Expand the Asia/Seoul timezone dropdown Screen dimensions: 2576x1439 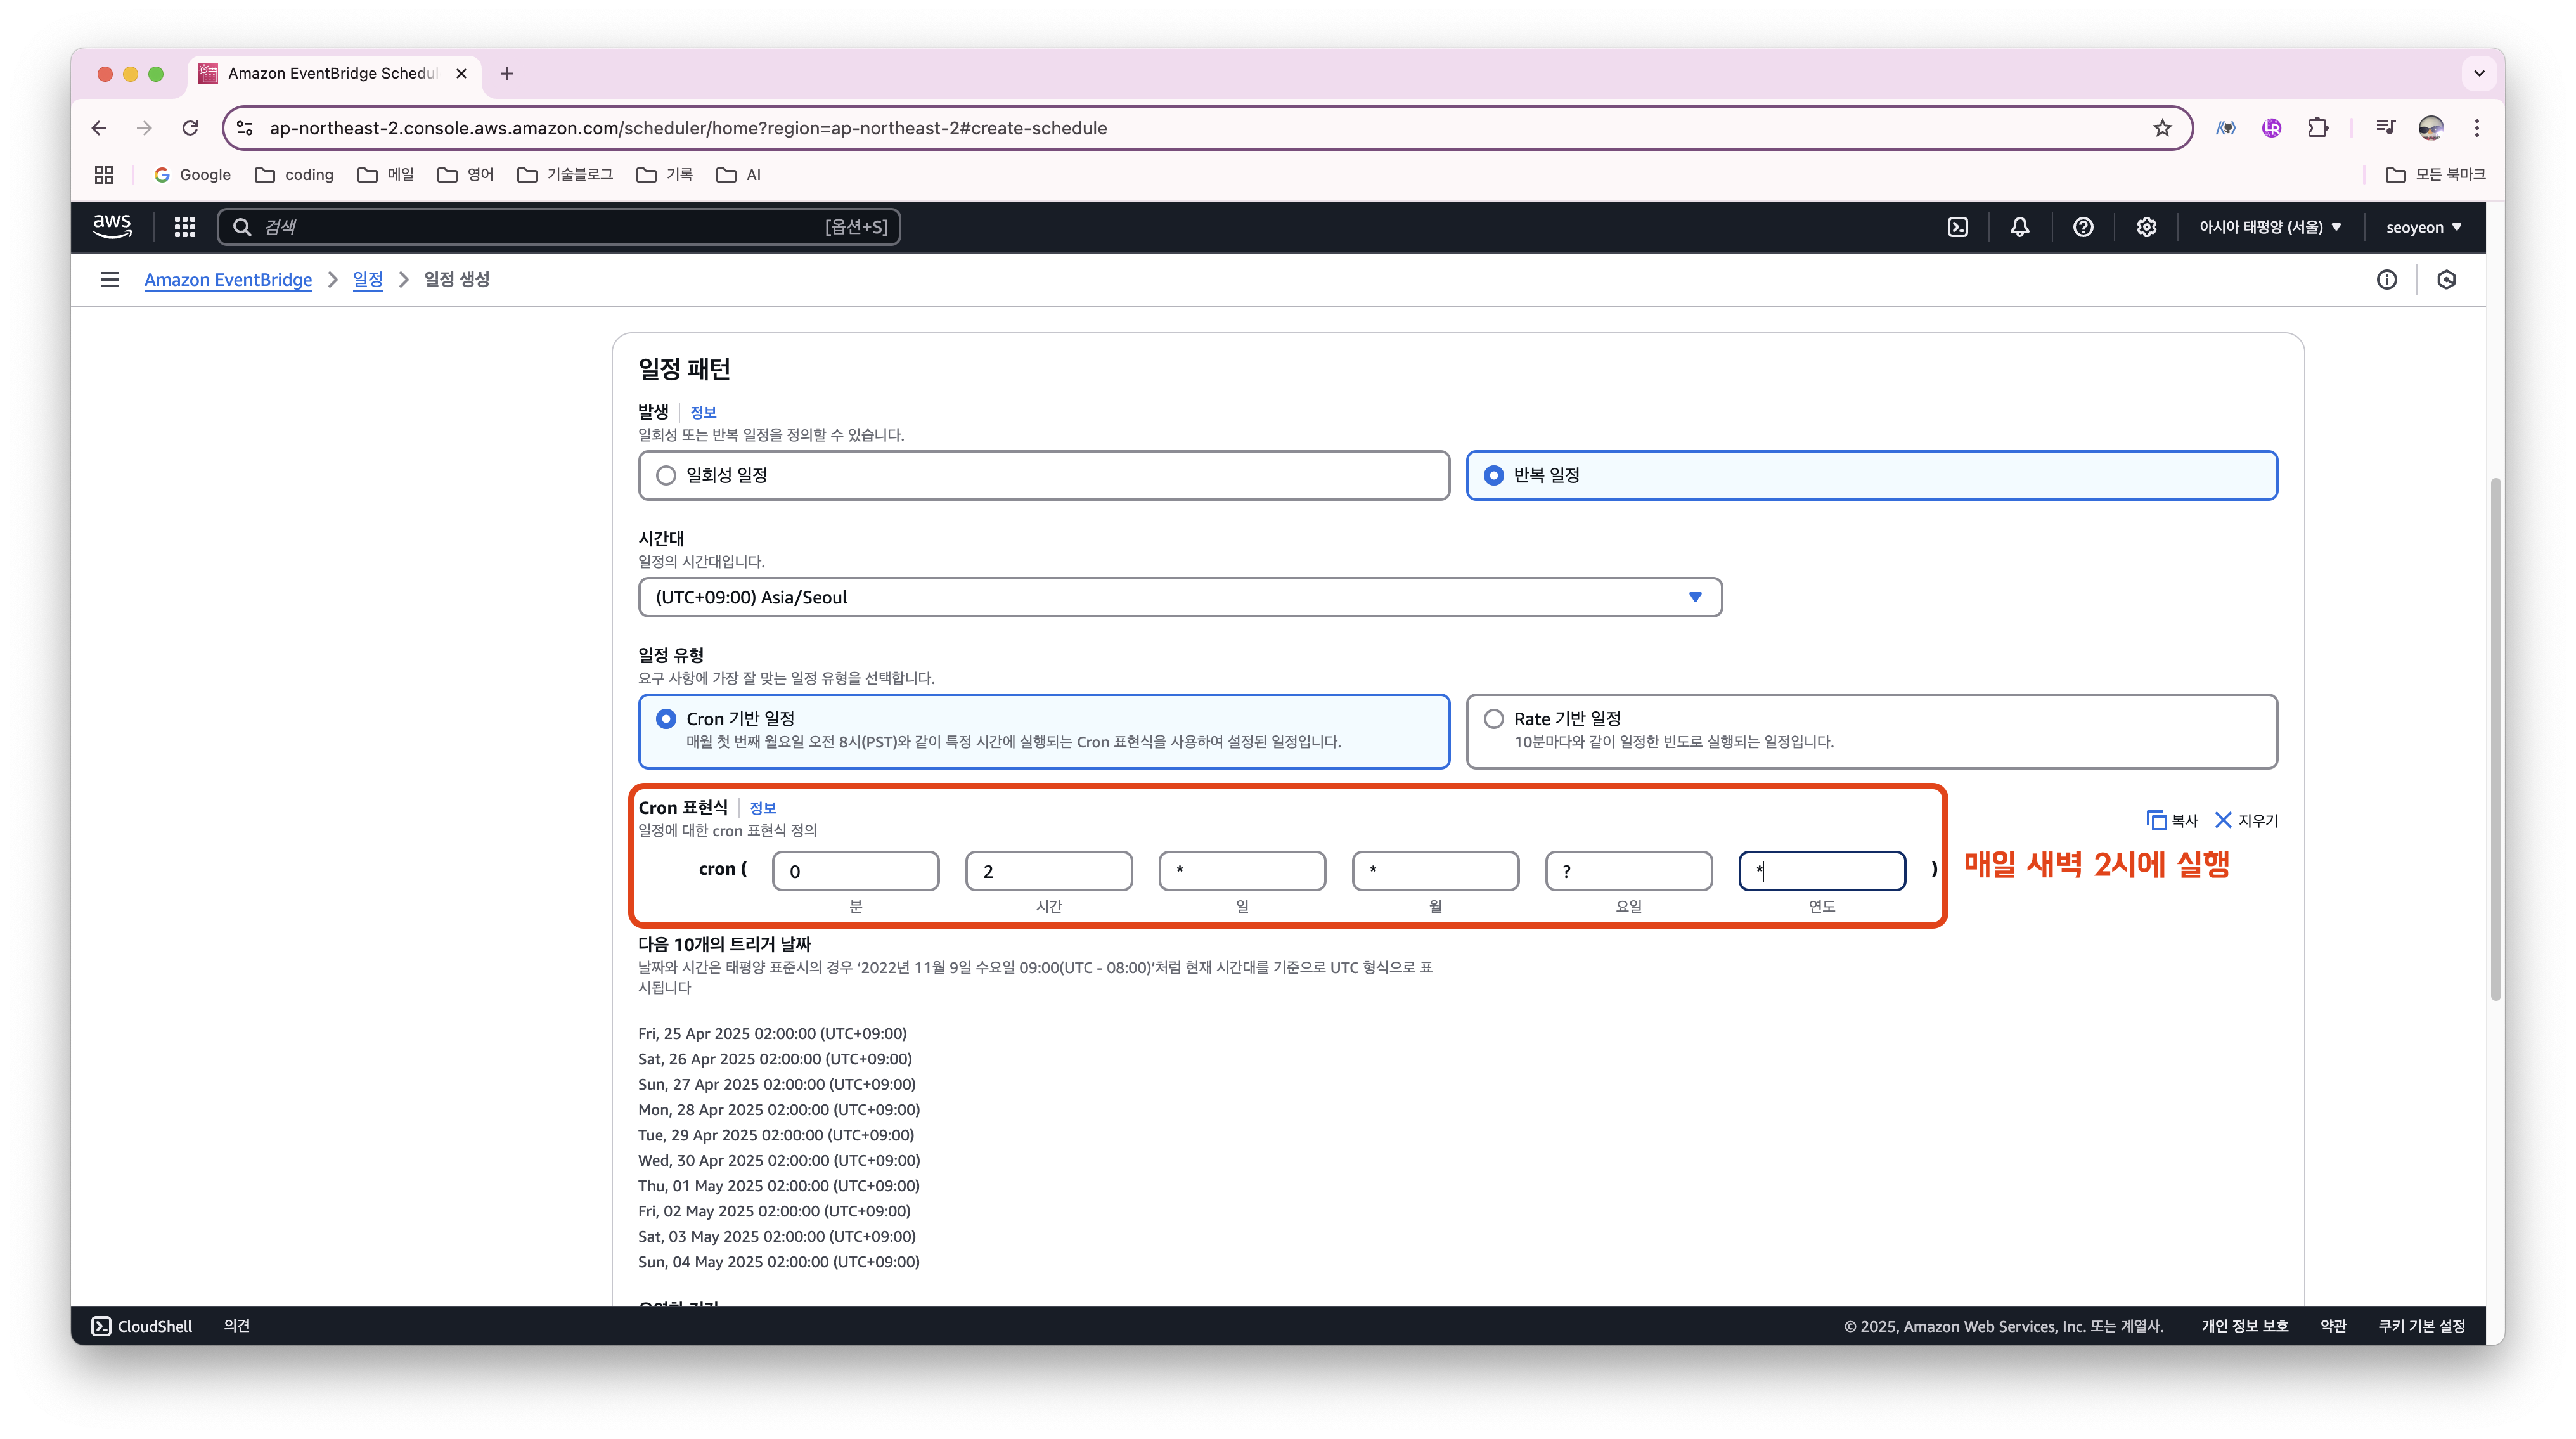pyautogui.click(x=1180, y=597)
